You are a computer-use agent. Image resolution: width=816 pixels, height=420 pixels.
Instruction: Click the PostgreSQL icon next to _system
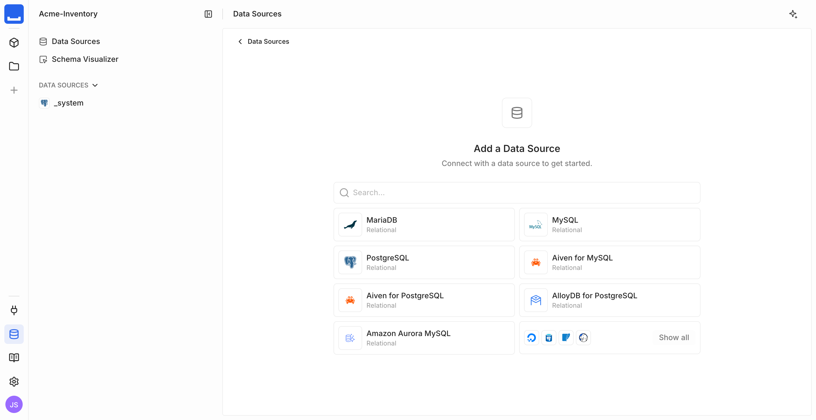(44, 103)
